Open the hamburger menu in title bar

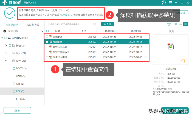point(170,2)
